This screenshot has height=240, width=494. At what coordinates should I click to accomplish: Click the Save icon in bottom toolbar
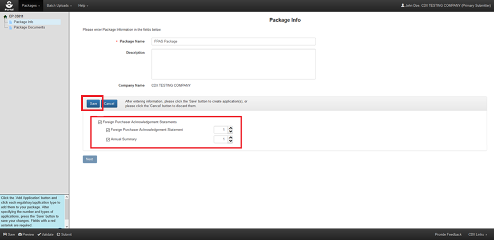point(5,234)
